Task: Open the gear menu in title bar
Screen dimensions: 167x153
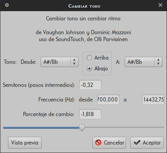Action: tap(7, 5)
